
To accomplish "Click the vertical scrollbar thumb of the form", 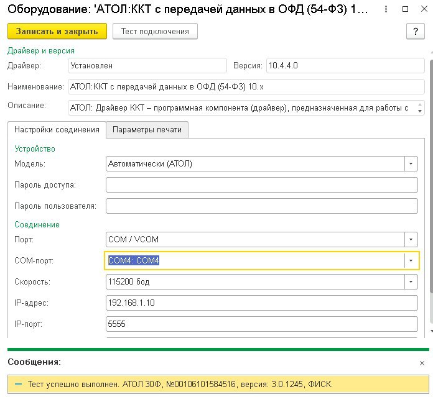I will click(x=431, y=176).
